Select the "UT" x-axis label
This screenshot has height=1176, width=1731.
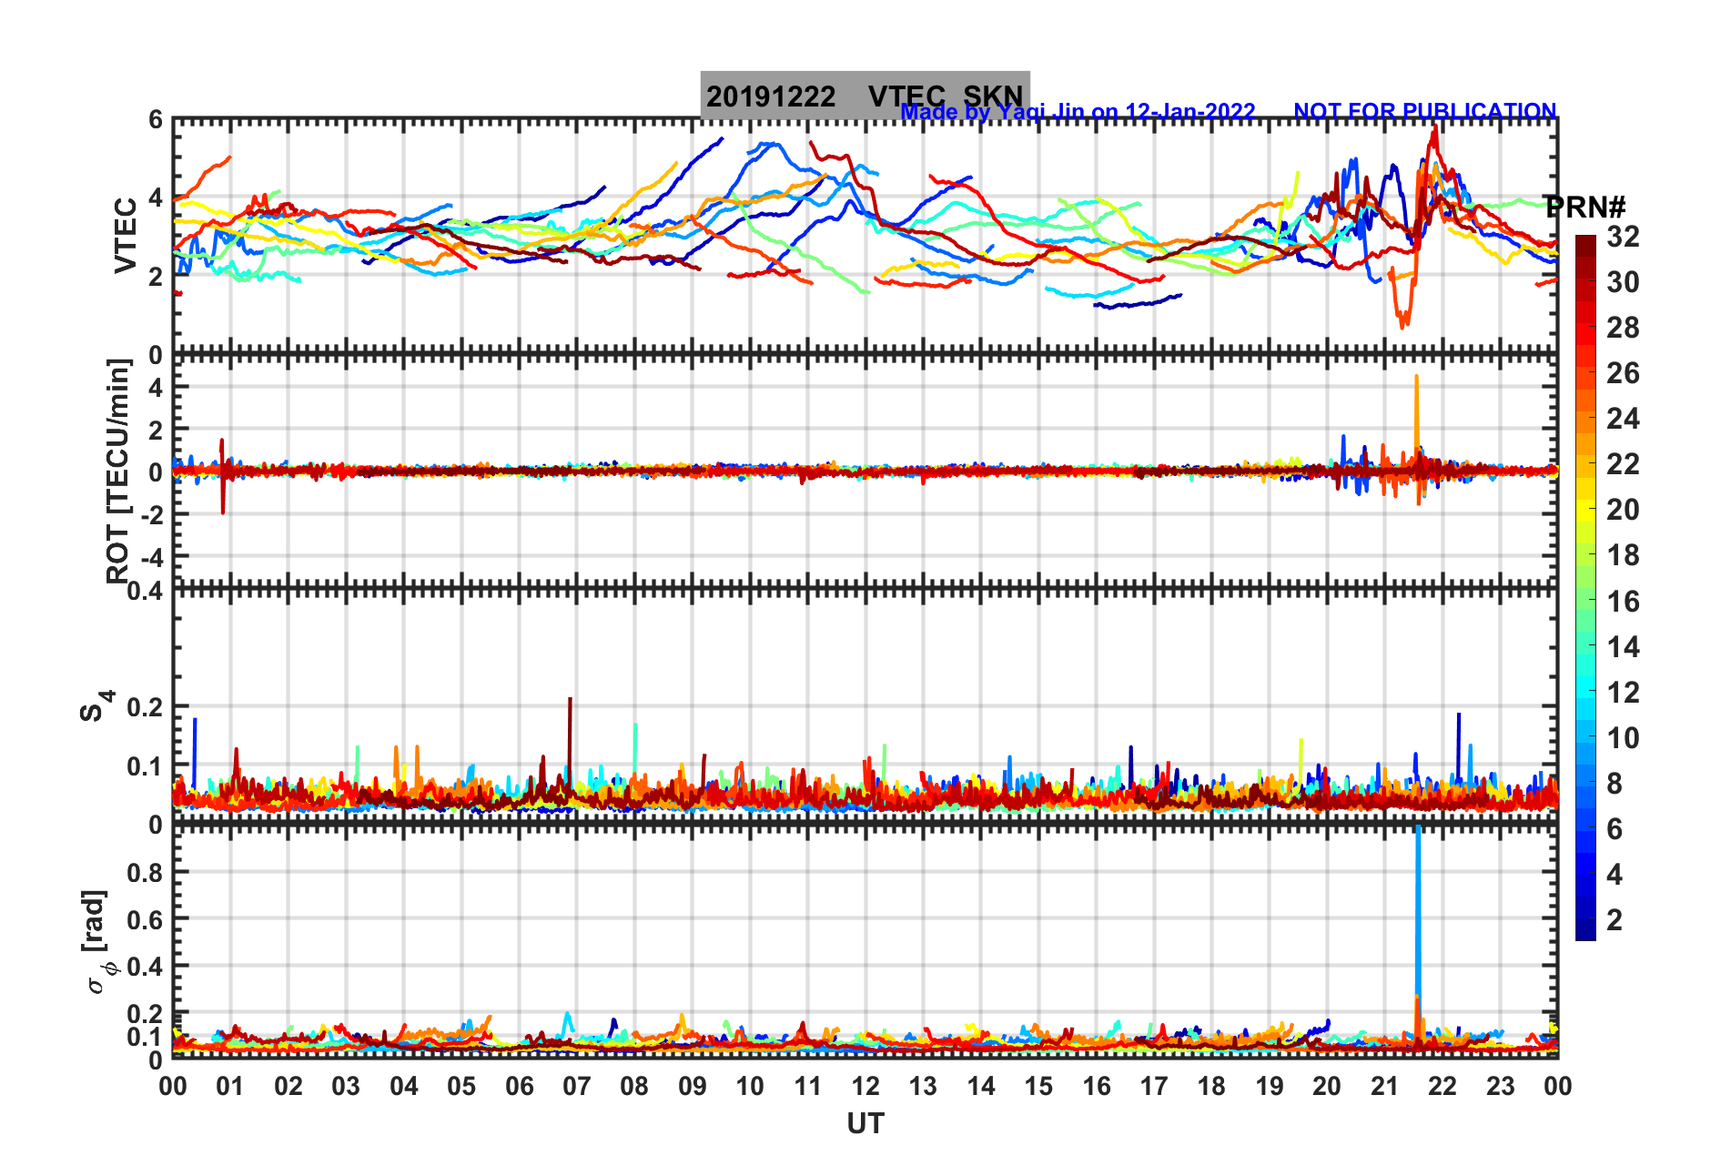865,1124
